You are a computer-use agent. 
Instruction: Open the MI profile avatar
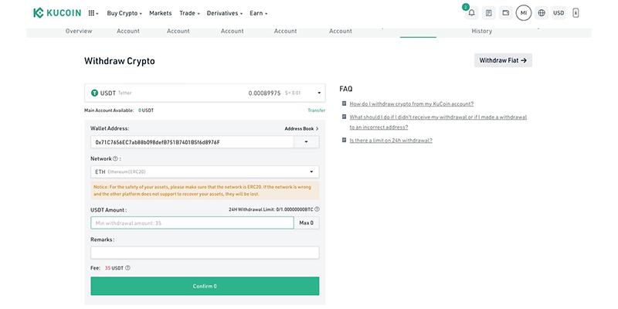(524, 13)
